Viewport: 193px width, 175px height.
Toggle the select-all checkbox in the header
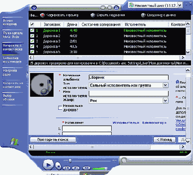[x=32, y=24]
